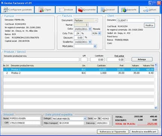This screenshot has height=136, width=162.
Task: Expand the Mod plata dropdown
Action: [x=95, y=46]
